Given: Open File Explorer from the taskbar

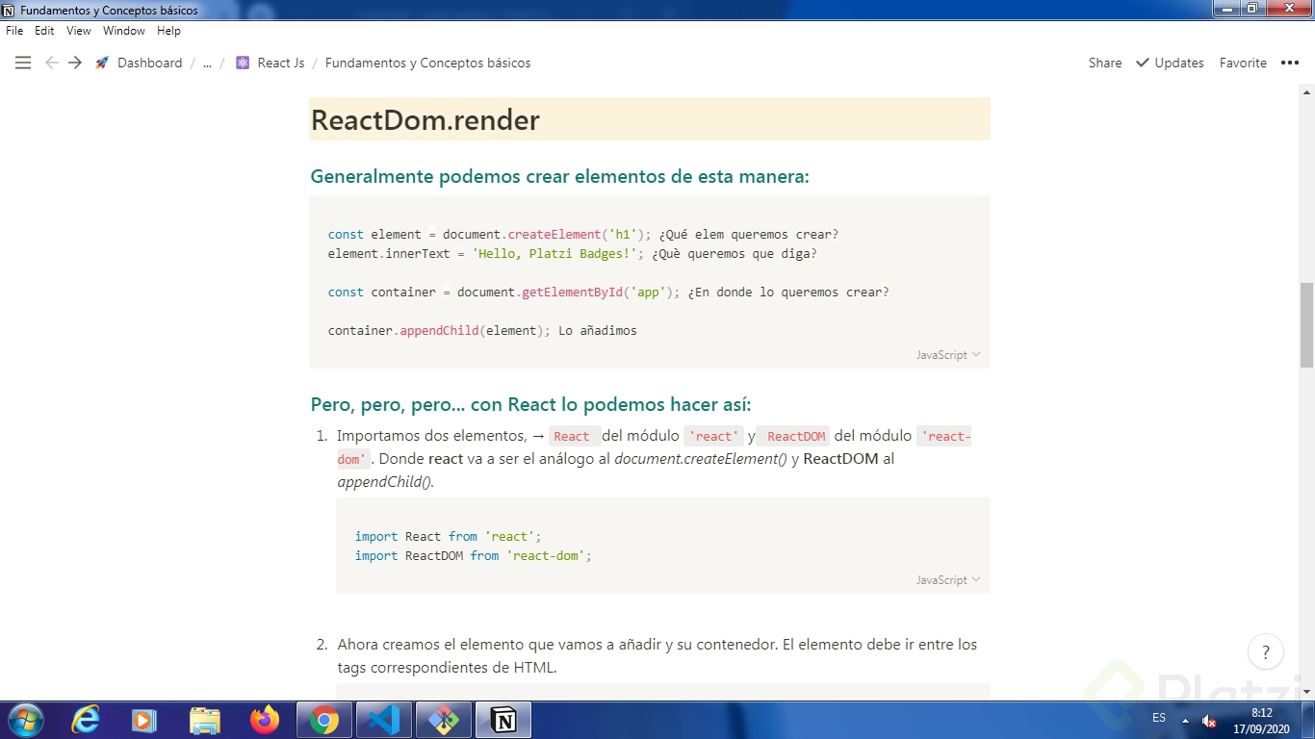Looking at the screenshot, I should tap(204, 720).
